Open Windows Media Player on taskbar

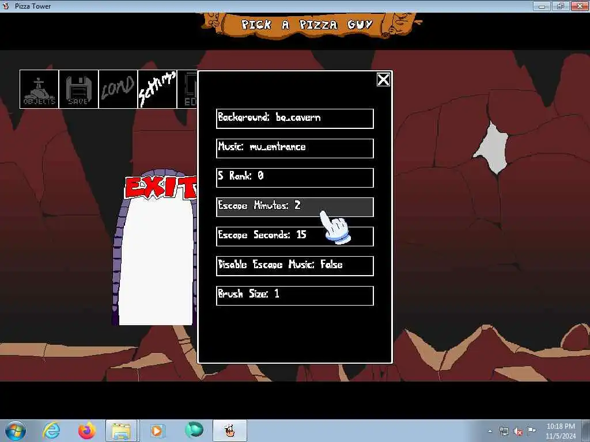[157, 430]
